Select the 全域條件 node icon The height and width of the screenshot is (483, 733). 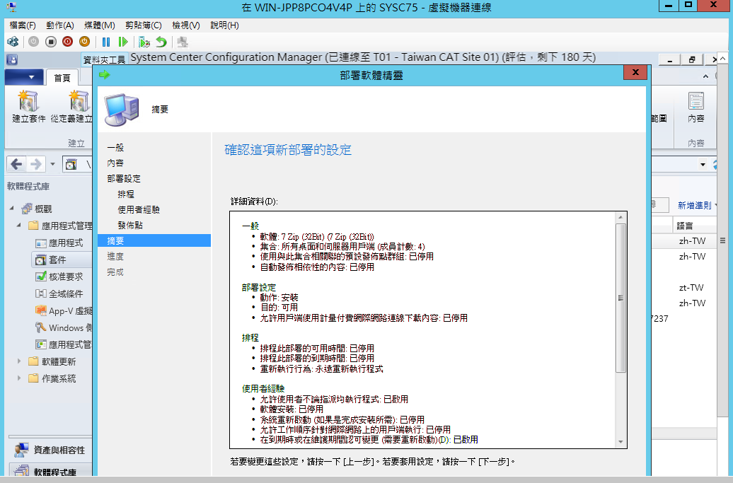41,293
